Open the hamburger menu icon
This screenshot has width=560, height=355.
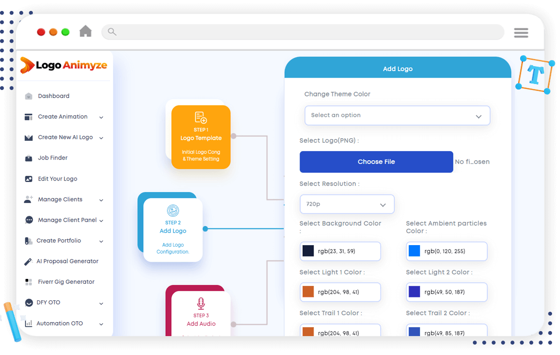pos(521,33)
